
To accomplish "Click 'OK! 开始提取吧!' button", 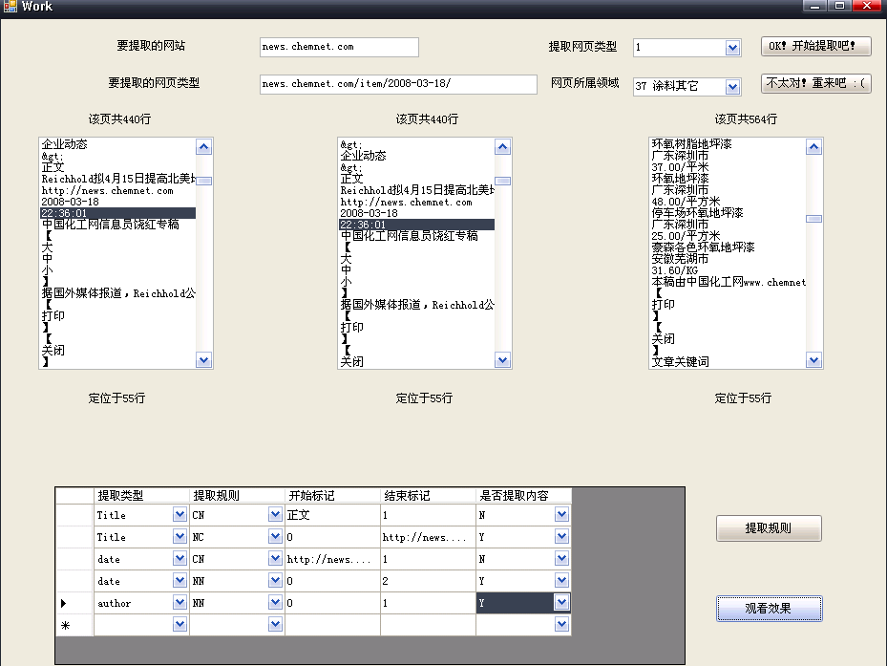I will point(815,46).
